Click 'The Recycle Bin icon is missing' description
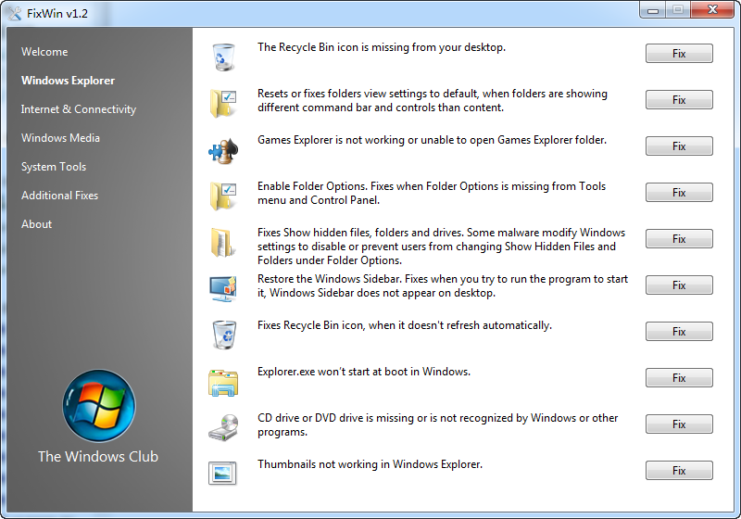 pos(382,47)
